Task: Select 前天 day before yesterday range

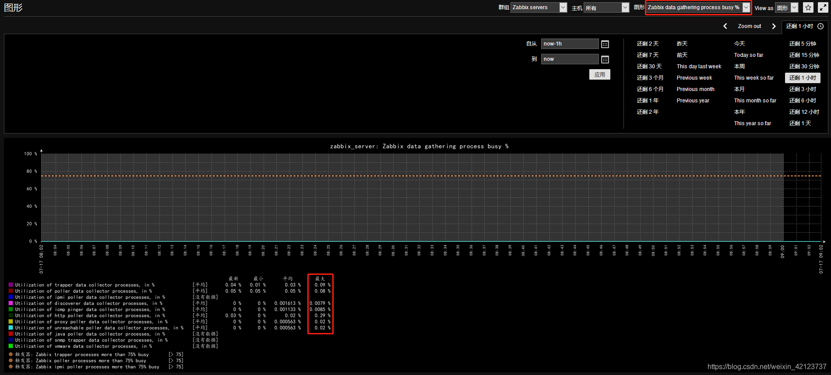Action: click(682, 55)
